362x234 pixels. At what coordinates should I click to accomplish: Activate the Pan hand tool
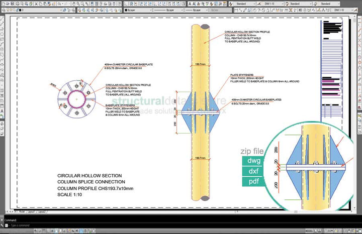(x=73, y=4)
